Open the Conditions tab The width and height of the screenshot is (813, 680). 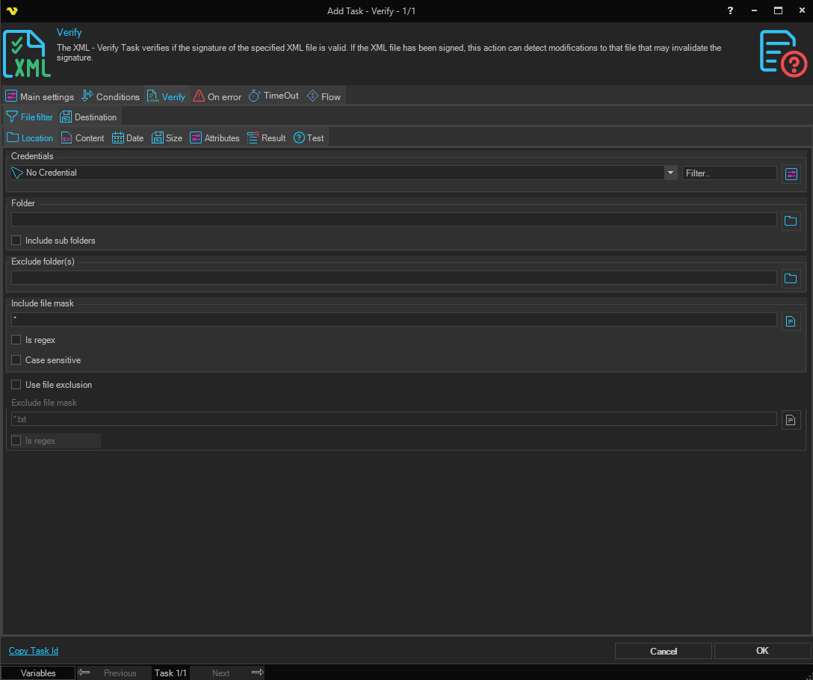[111, 96]
